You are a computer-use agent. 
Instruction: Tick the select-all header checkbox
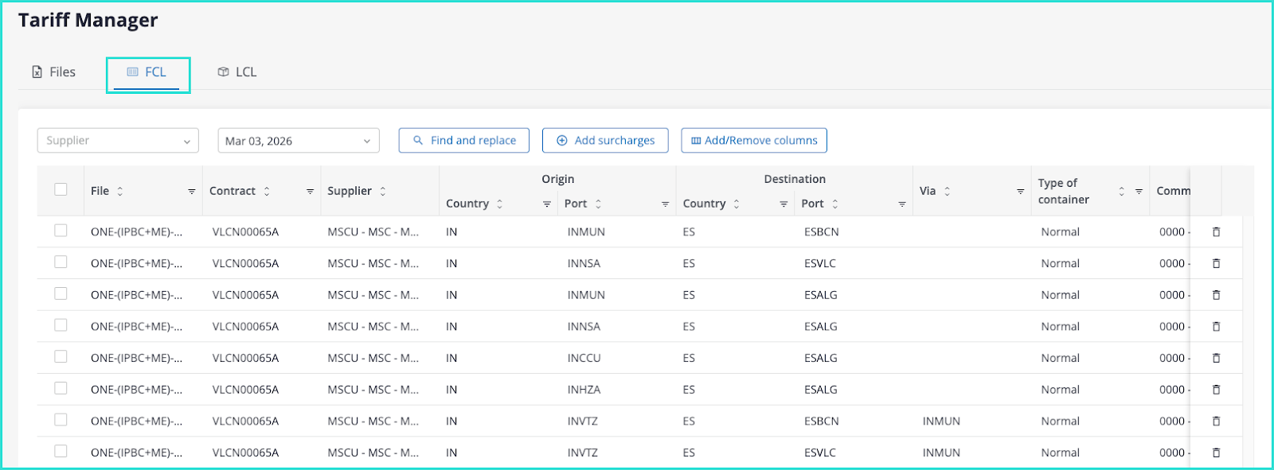coord(61,189)
